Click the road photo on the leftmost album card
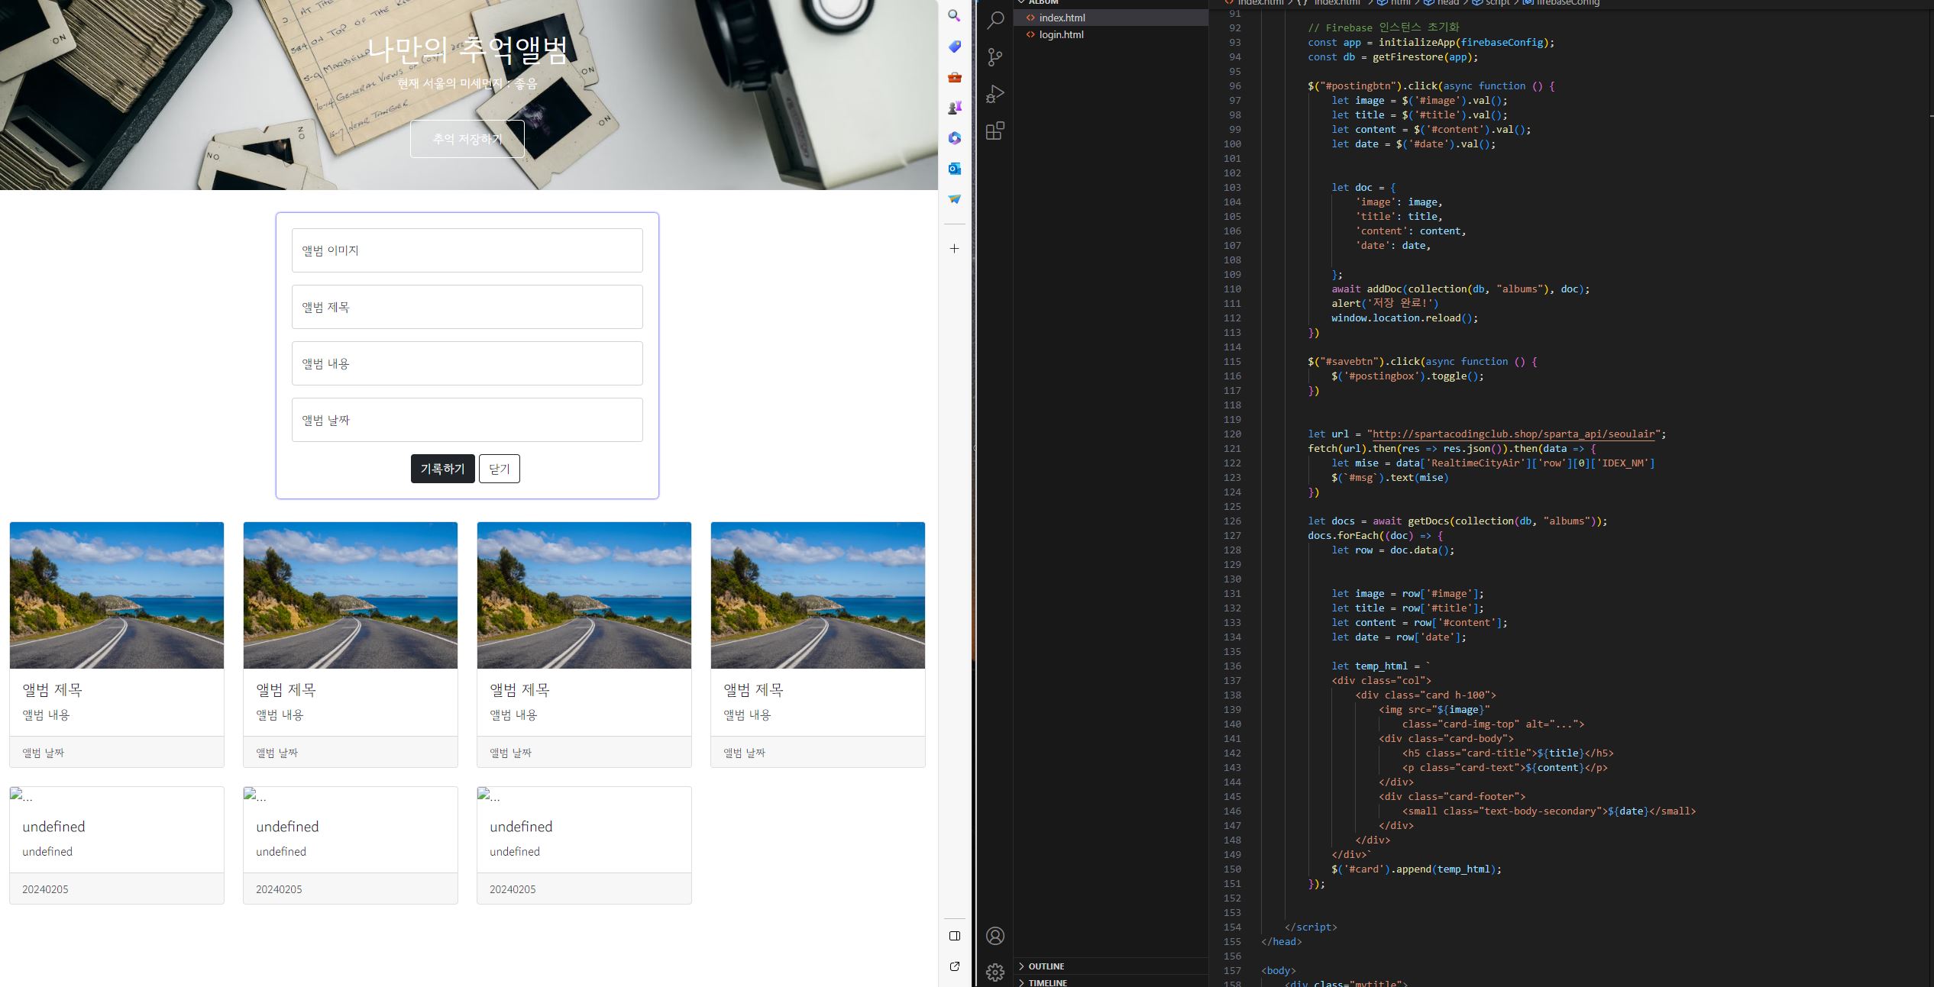The image size is (1934, 987). [117, 595]
